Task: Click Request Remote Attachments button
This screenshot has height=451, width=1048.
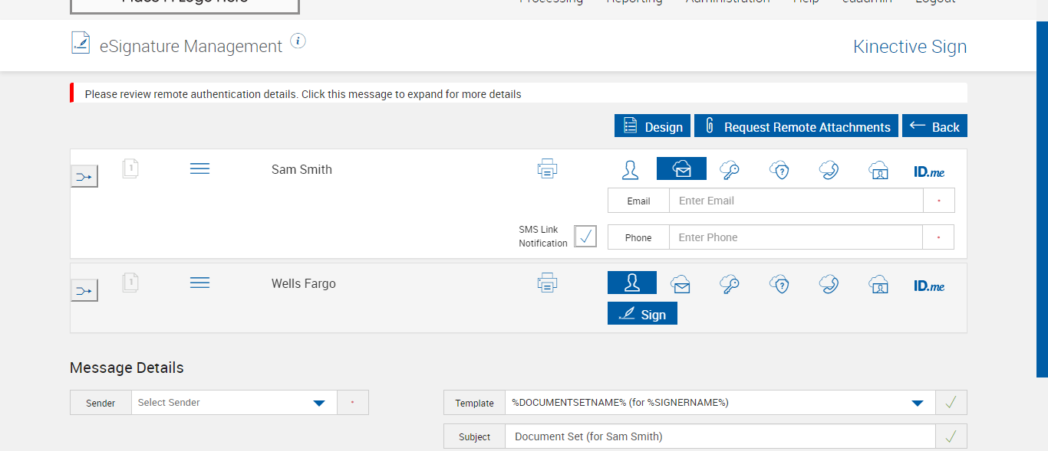Action: [x=796, y=126]
